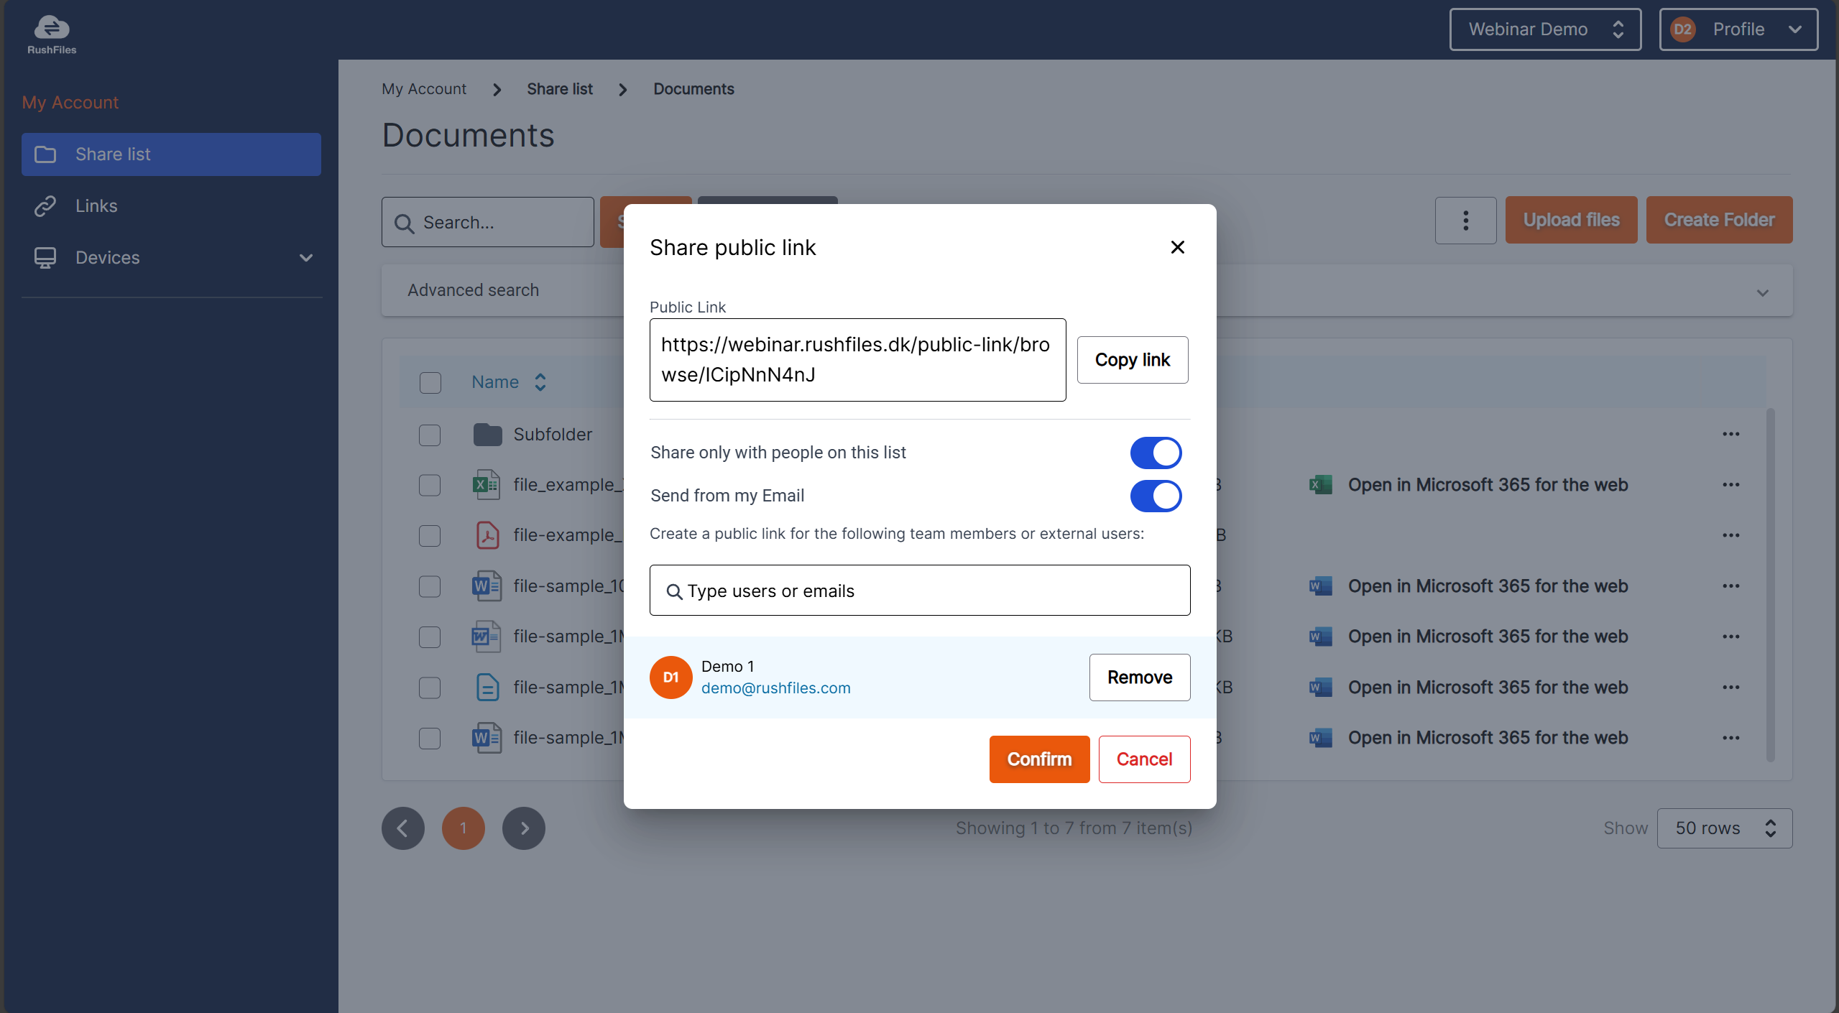The image size is (1839, 1013).
Task: Remove Demo 1 from share list
Action: pos(1139,677)
